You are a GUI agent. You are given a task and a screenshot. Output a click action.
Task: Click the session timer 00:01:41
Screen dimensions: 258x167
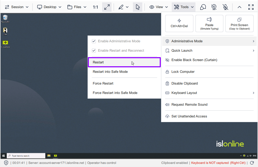19,163
